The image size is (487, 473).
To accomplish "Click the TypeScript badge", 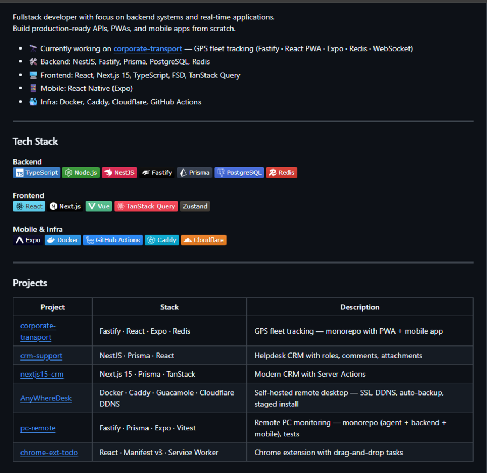I will click(x=37, y=173).
